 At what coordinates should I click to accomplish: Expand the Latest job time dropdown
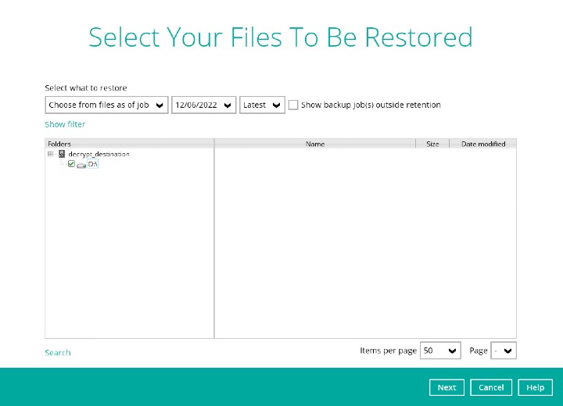[x=262, y=105]
